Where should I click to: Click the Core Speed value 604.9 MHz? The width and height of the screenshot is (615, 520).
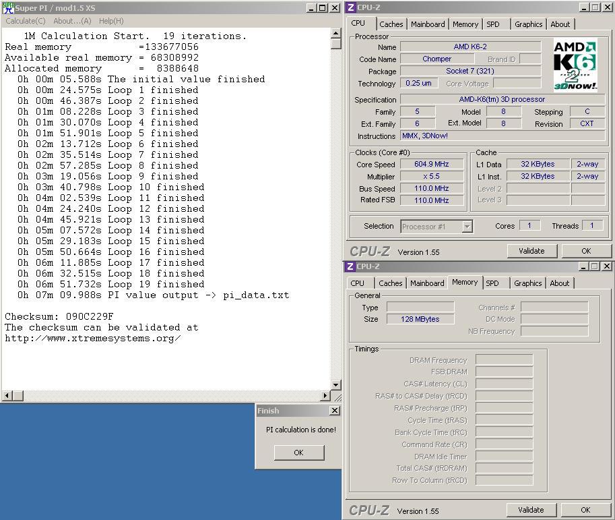(x=431, y=164)
